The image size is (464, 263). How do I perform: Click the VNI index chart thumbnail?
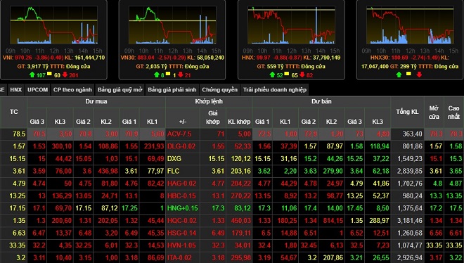click(x=54, y=25)
